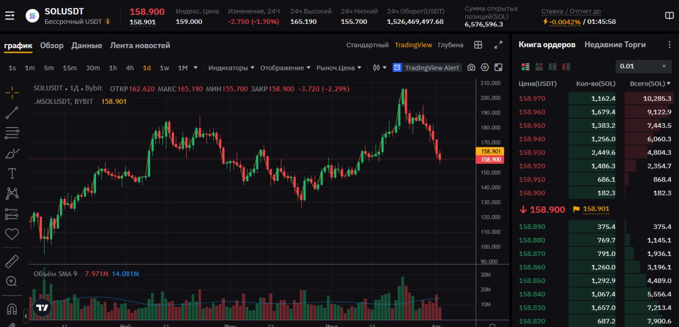Select the Книга ордеров tab
Image resolution: width=679 pixels, height=327 pixels.
[547, 45]
